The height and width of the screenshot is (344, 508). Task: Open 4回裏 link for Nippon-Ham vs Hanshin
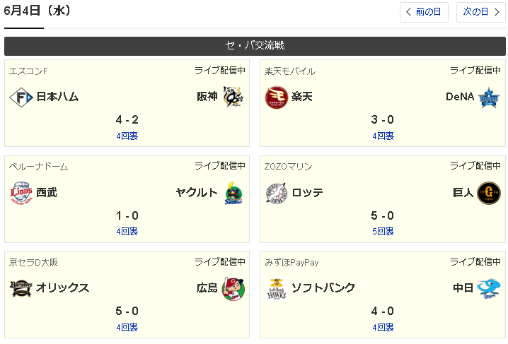(127, 136)
